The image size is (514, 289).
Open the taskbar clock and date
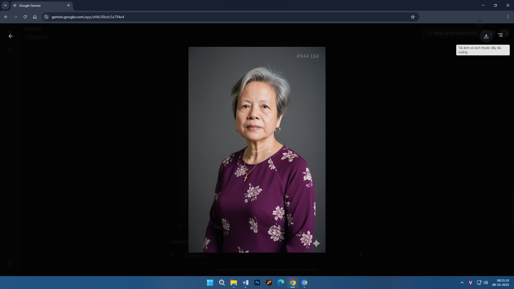tap(500, 283)
